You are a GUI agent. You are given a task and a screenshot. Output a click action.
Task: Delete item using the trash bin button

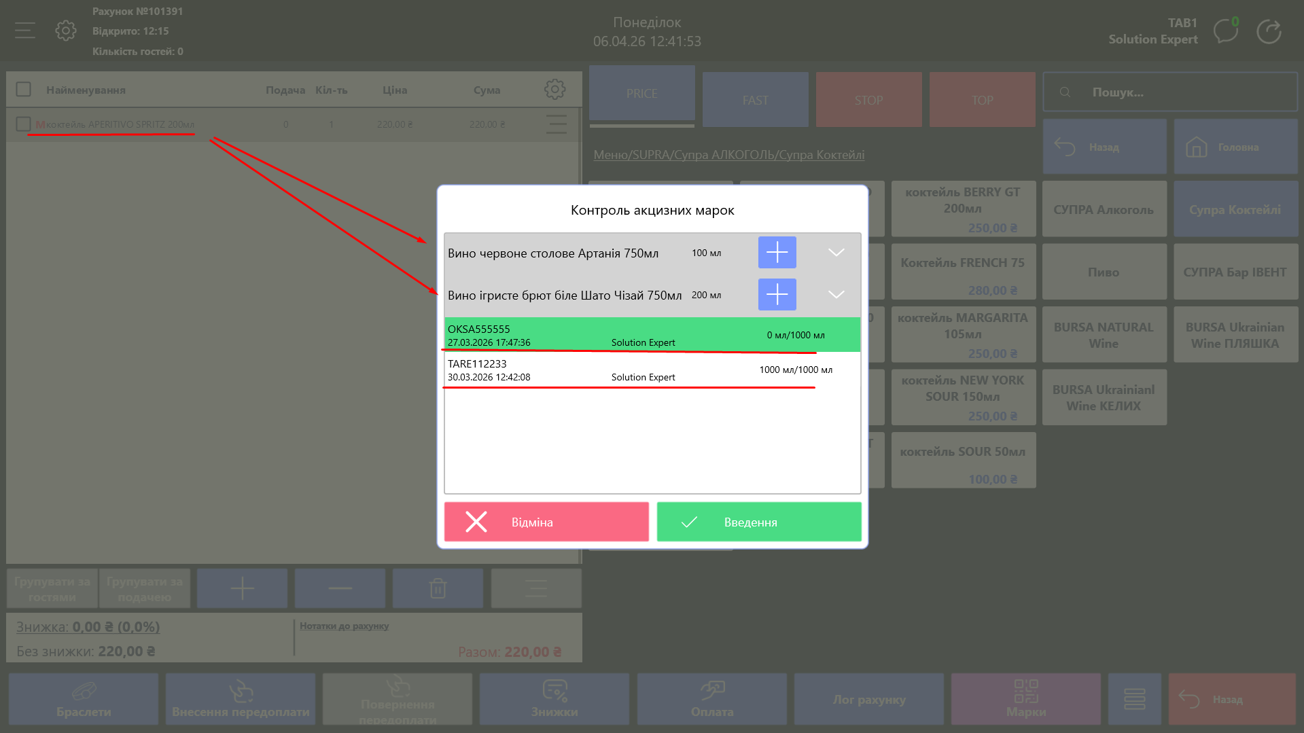point(438,588)
